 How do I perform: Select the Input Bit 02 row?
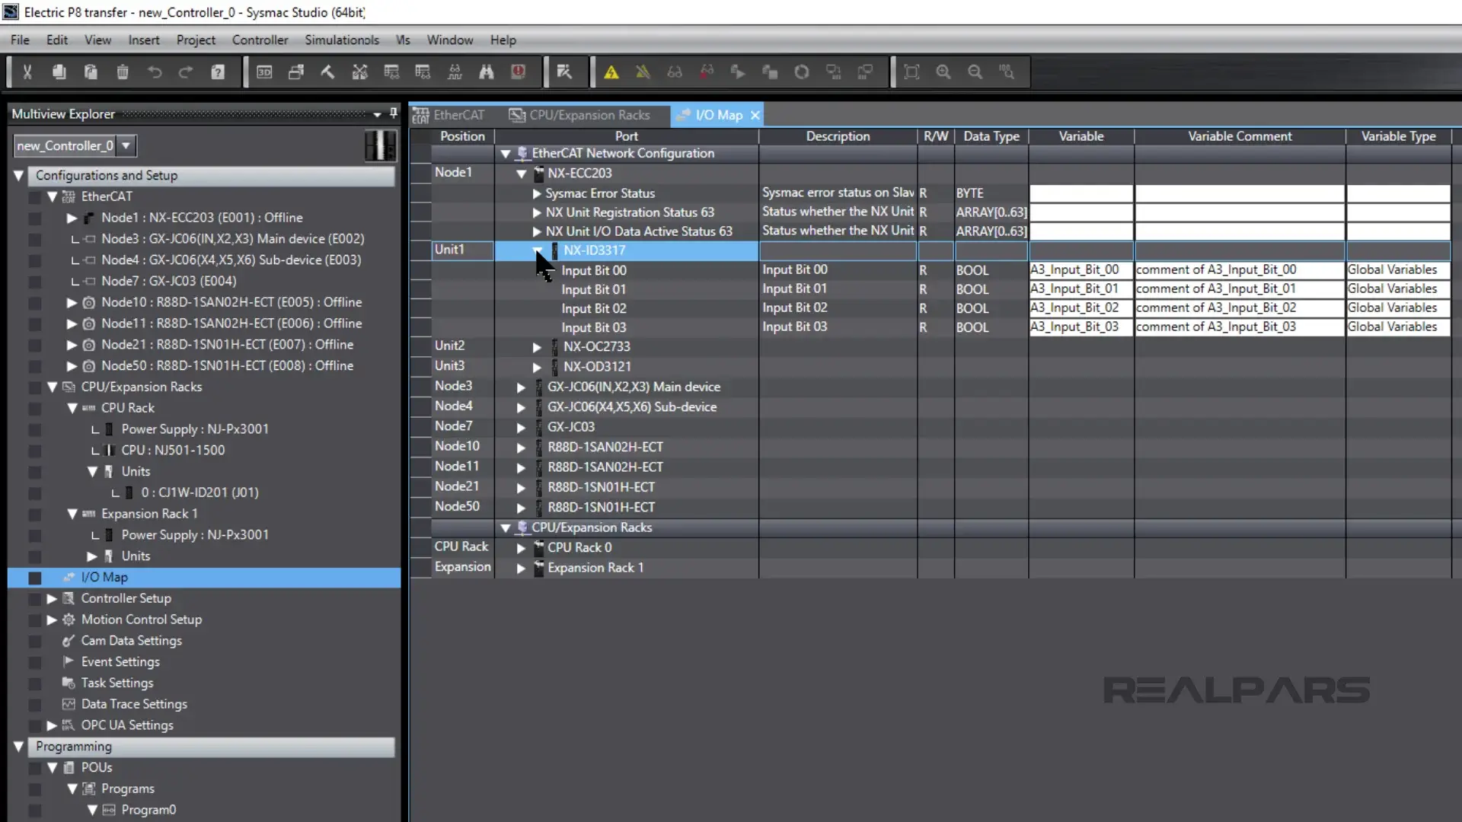pyautogui.click(x=593, y=307)
